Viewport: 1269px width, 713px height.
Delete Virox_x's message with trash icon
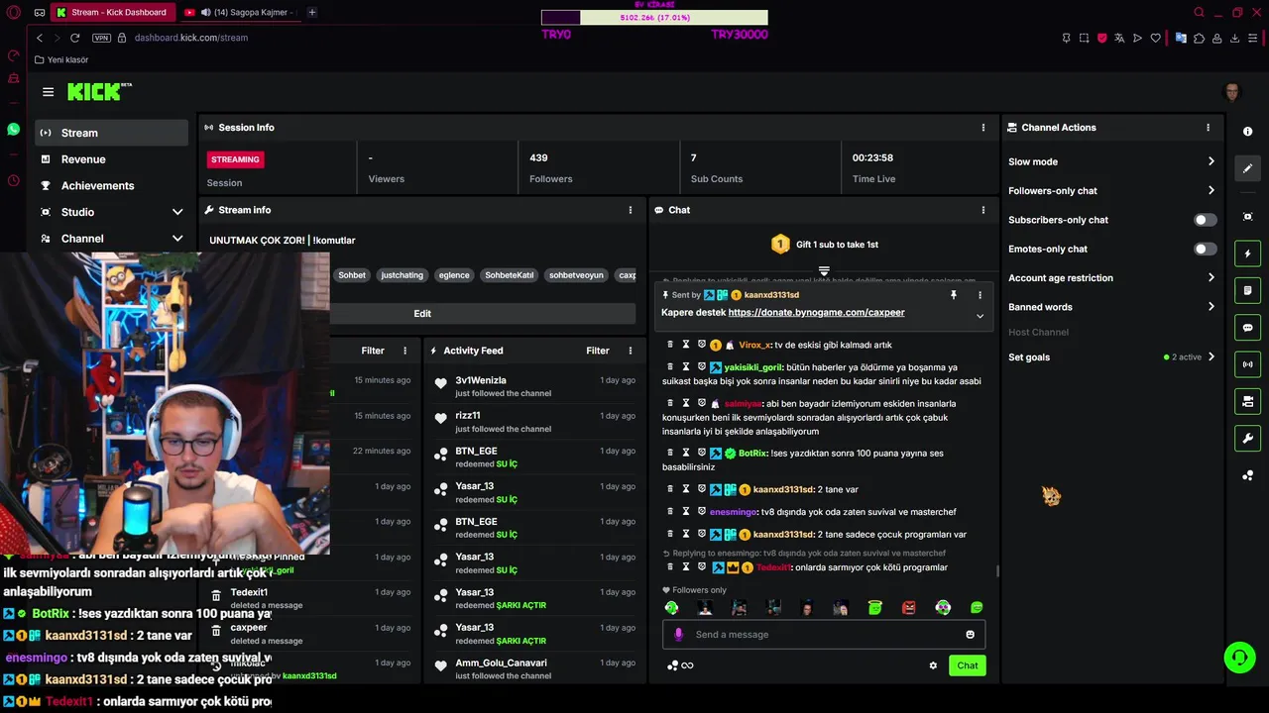coord(669,345)
